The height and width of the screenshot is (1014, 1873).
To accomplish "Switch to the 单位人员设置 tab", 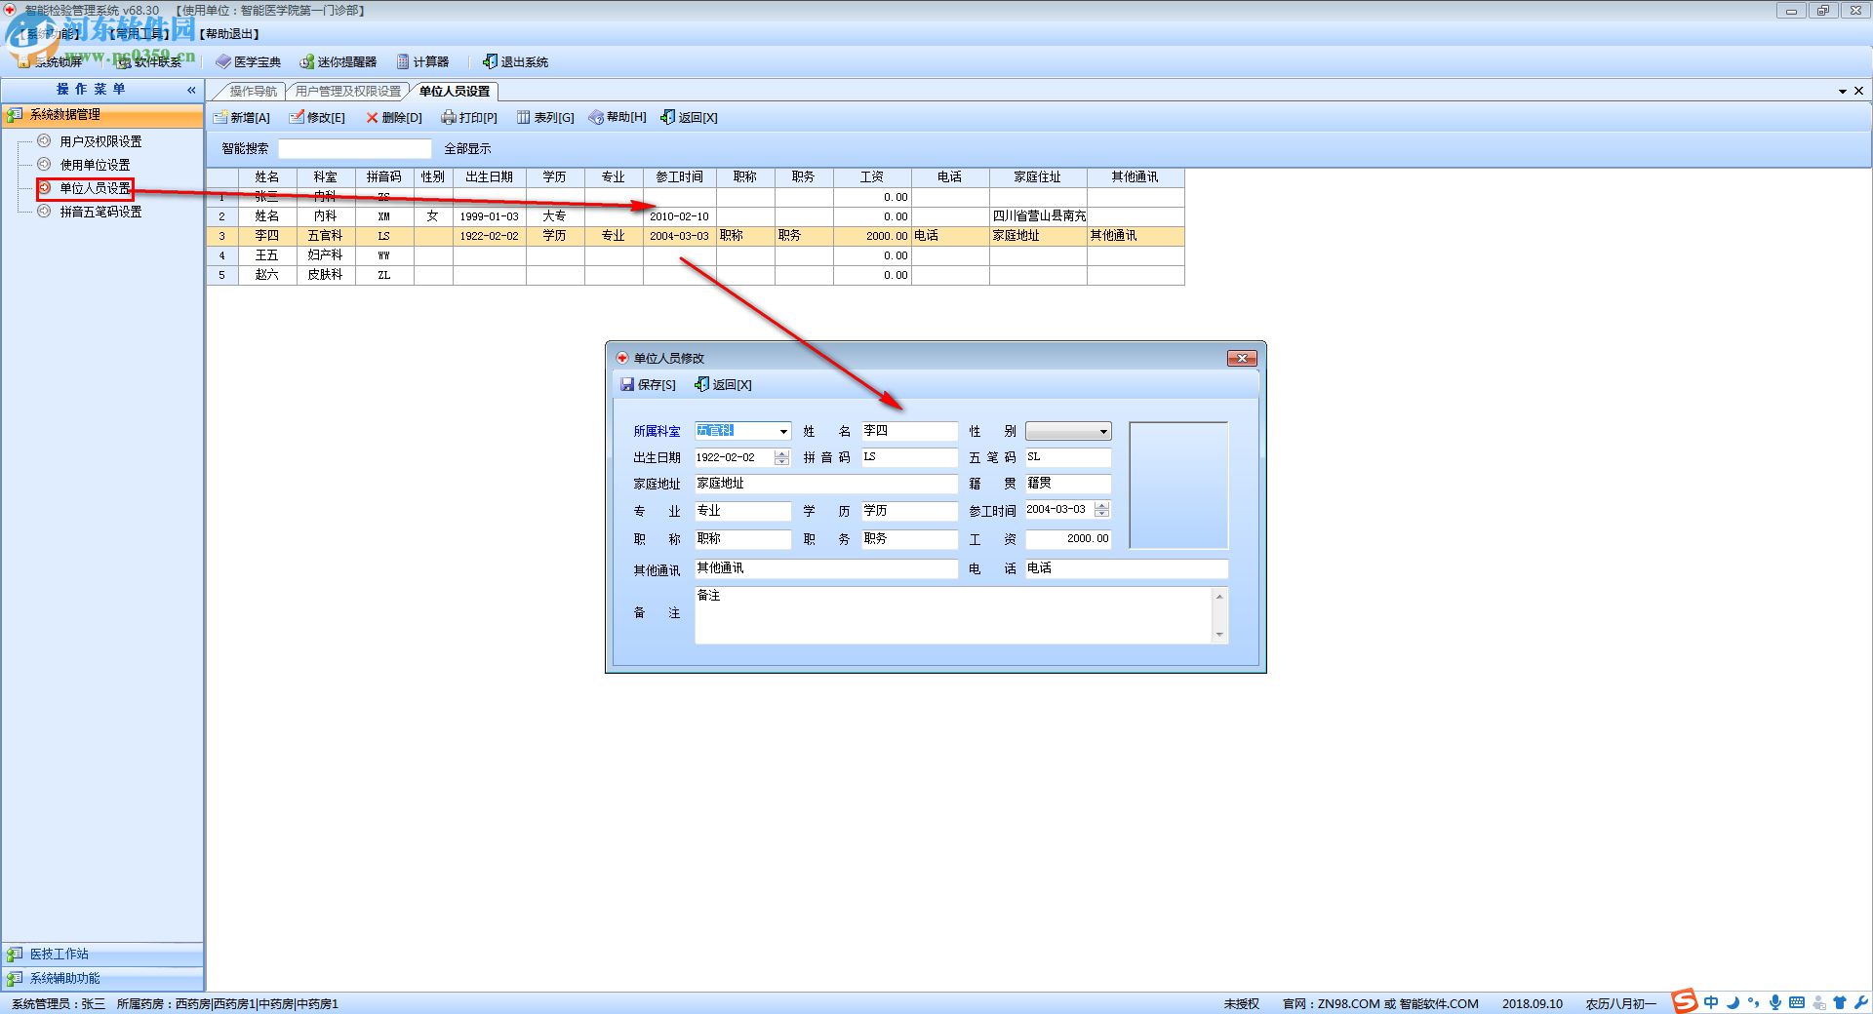I will 454,91.
